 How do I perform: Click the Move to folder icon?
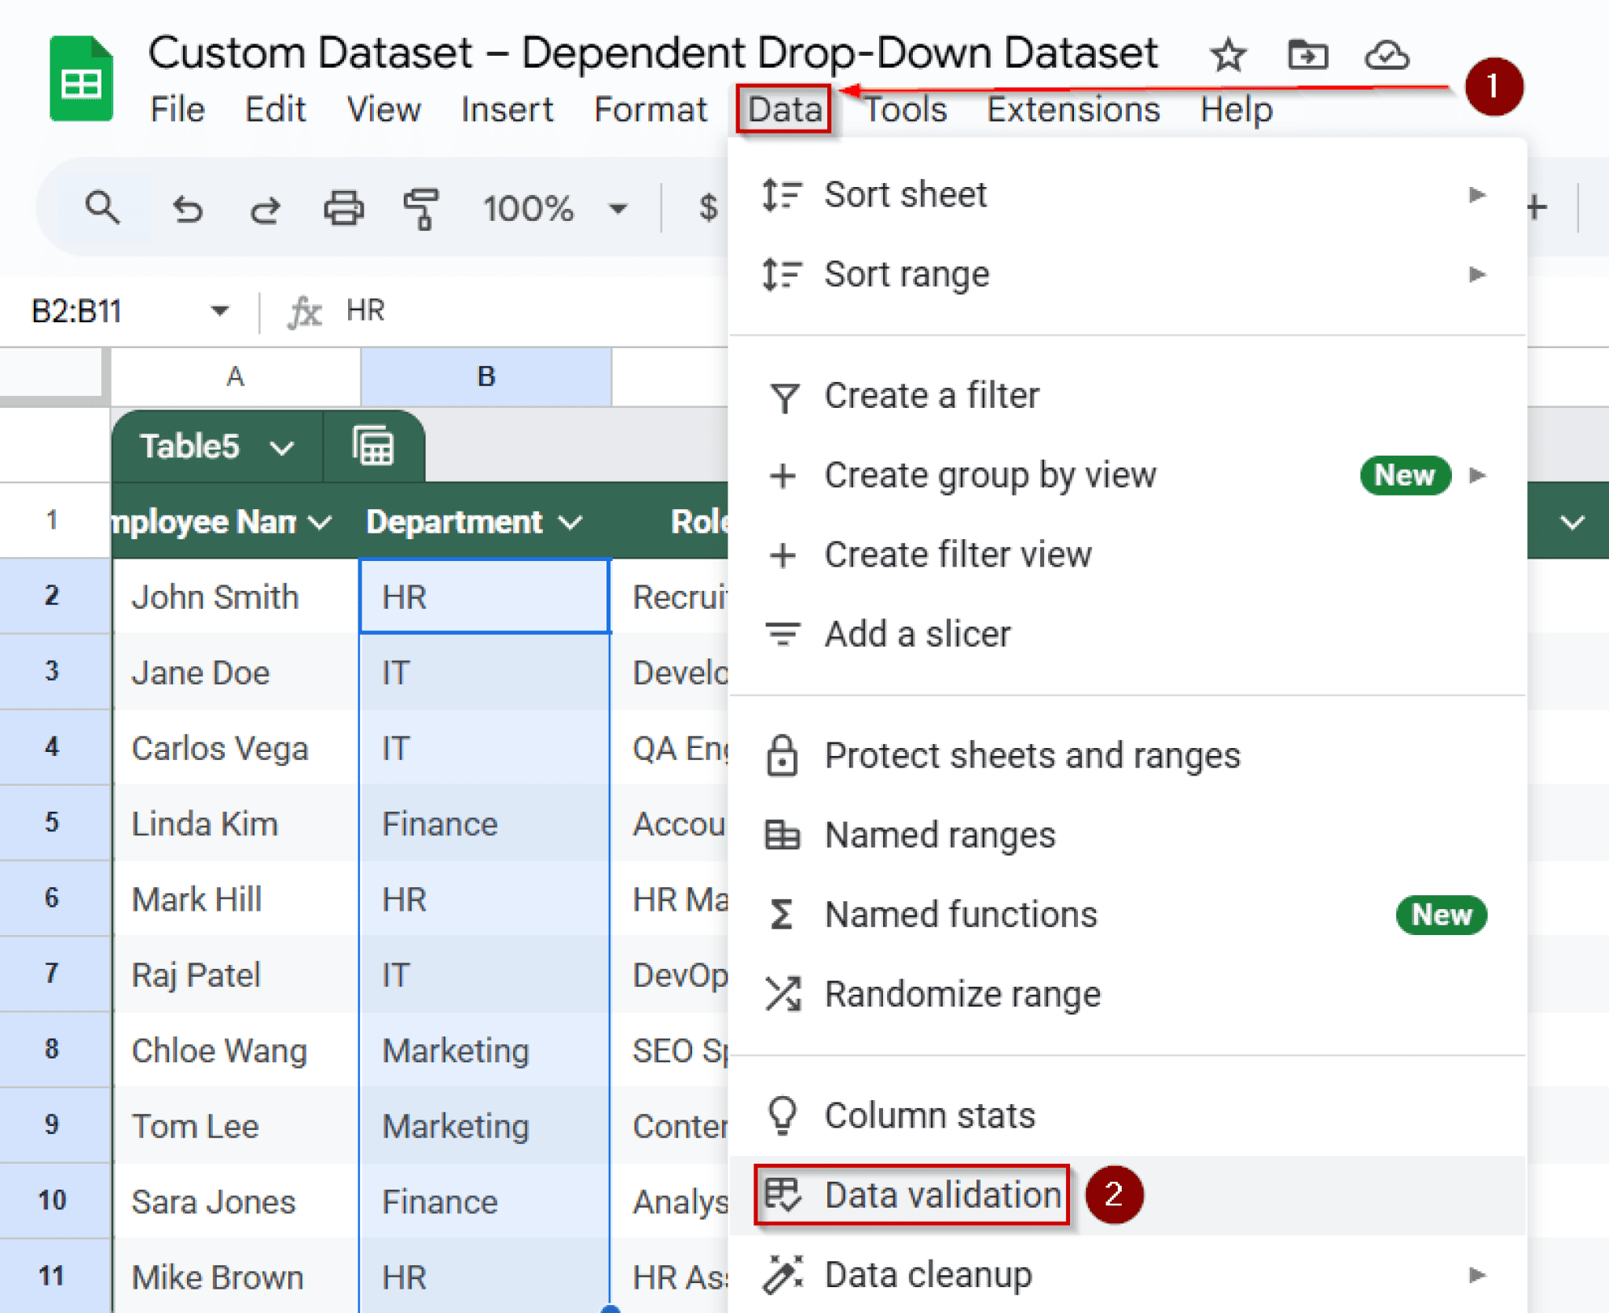(1307, 55)
